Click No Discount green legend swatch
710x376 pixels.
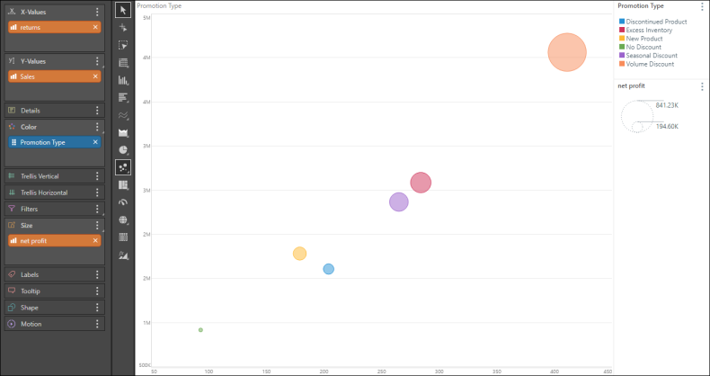point(622,47)
